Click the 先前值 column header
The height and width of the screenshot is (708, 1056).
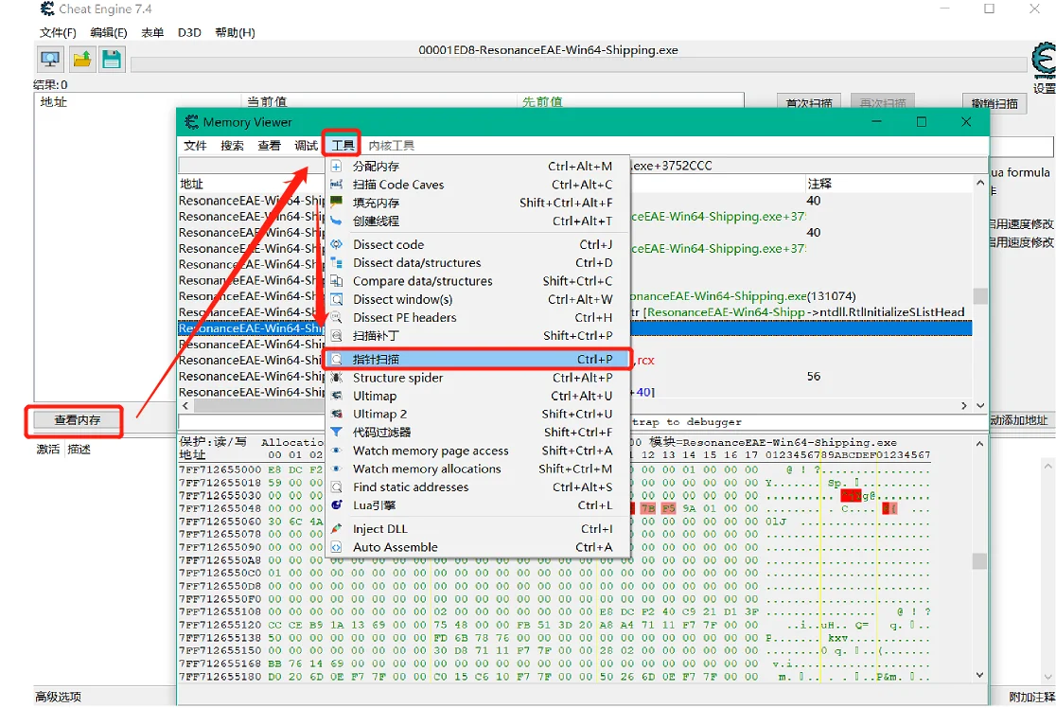click(542, 101)
